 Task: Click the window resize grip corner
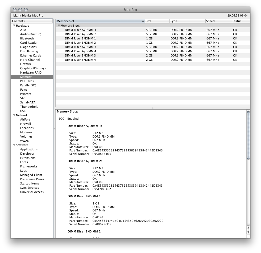(x=248, y=237)
